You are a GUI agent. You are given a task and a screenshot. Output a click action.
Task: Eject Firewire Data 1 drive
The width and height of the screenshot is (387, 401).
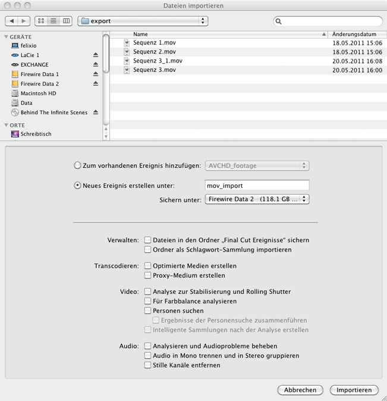(96, 74)
